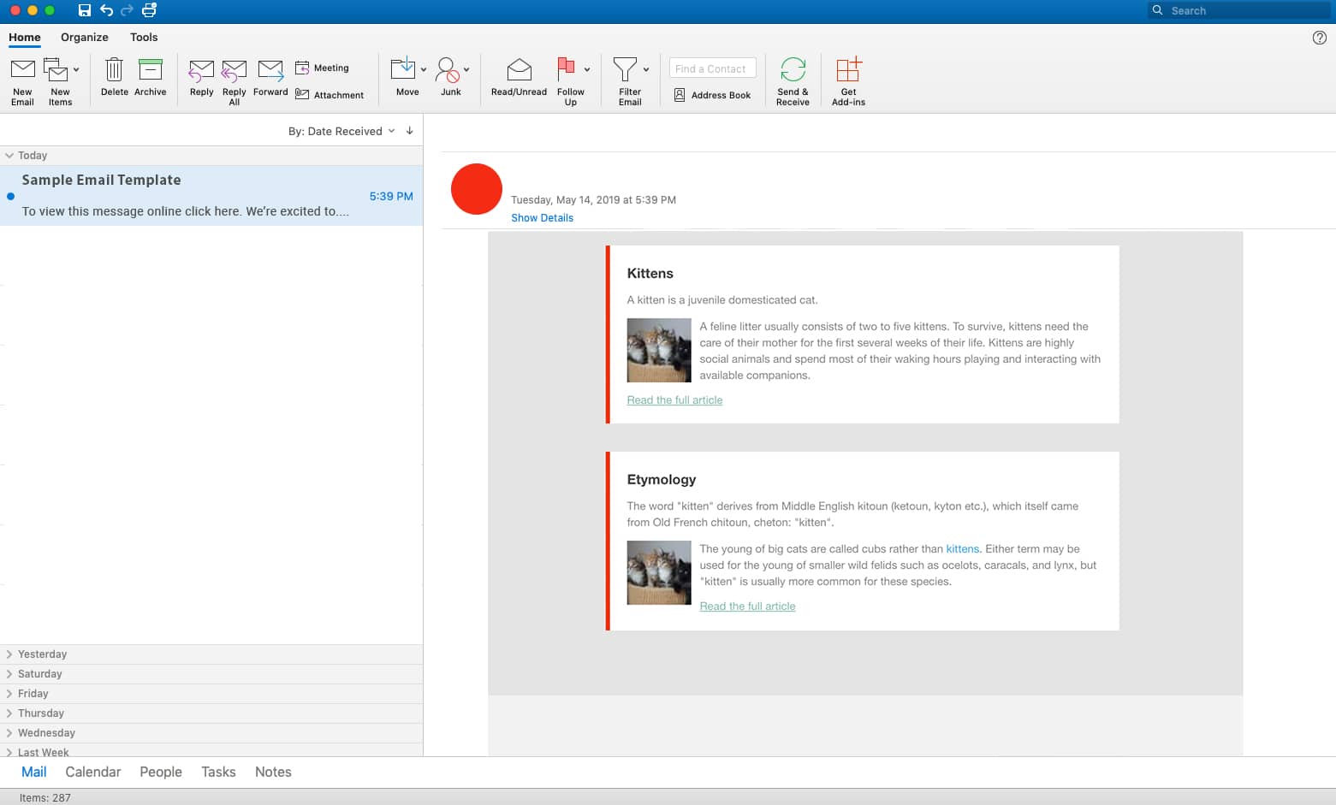Click Send & Receive to sync mail

click(x=792, y=80)
